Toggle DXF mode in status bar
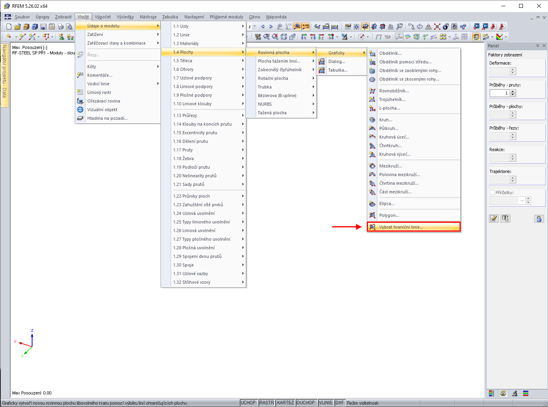This screenshot has height=407, width=548. pos(339,403)
